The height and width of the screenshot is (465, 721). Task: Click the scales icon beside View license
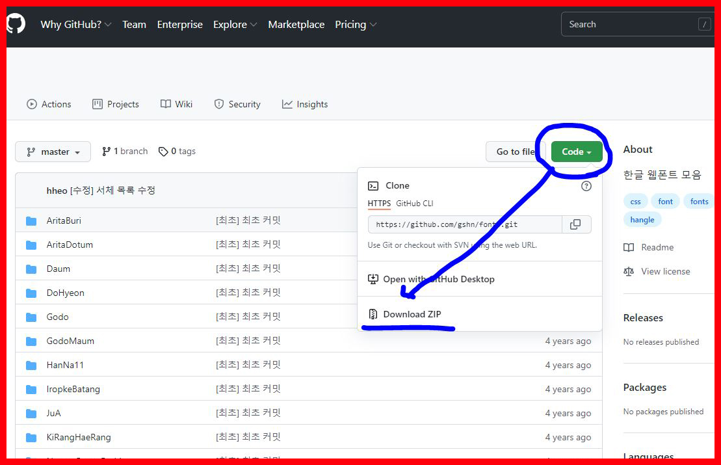click(629, 271)
